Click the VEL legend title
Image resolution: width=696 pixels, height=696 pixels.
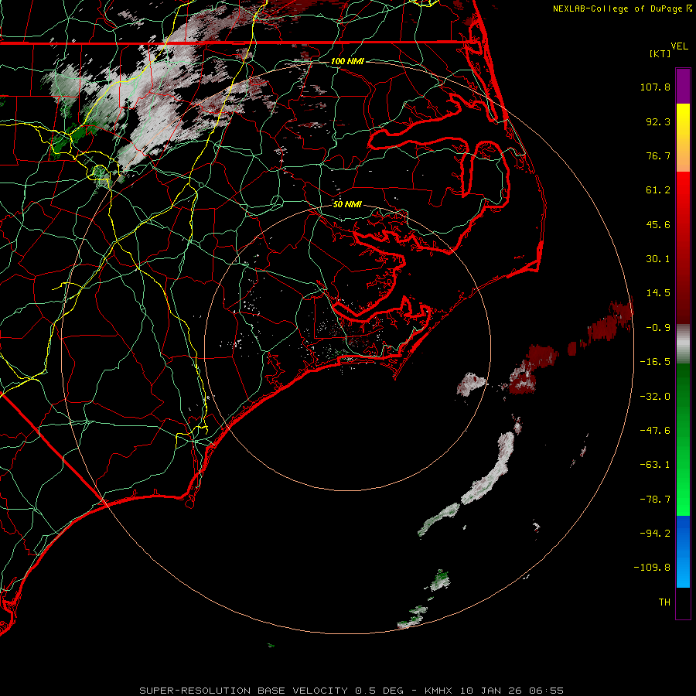pyautogui.click(x=680, y=46)
